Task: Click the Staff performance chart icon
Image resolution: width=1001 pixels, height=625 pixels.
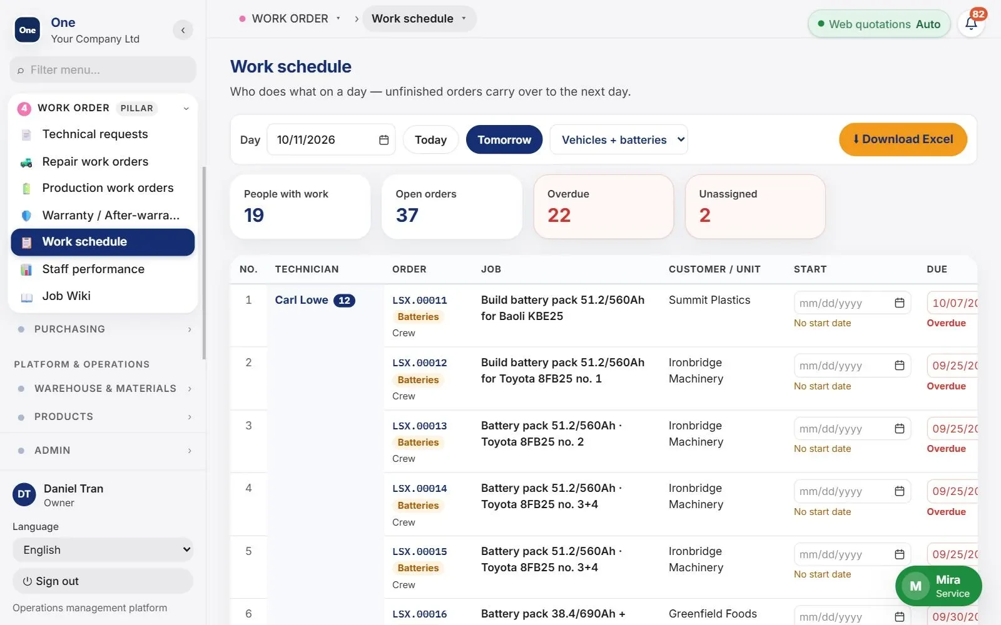Action: pyautogui.click(x=26, y=269)
